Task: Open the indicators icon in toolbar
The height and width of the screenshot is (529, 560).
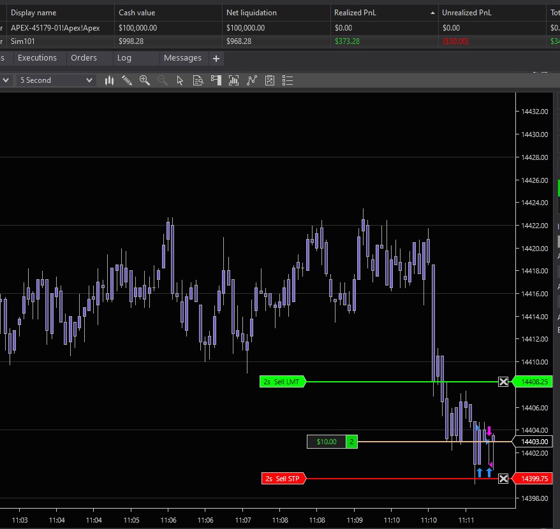Action: tap(233, 80)
